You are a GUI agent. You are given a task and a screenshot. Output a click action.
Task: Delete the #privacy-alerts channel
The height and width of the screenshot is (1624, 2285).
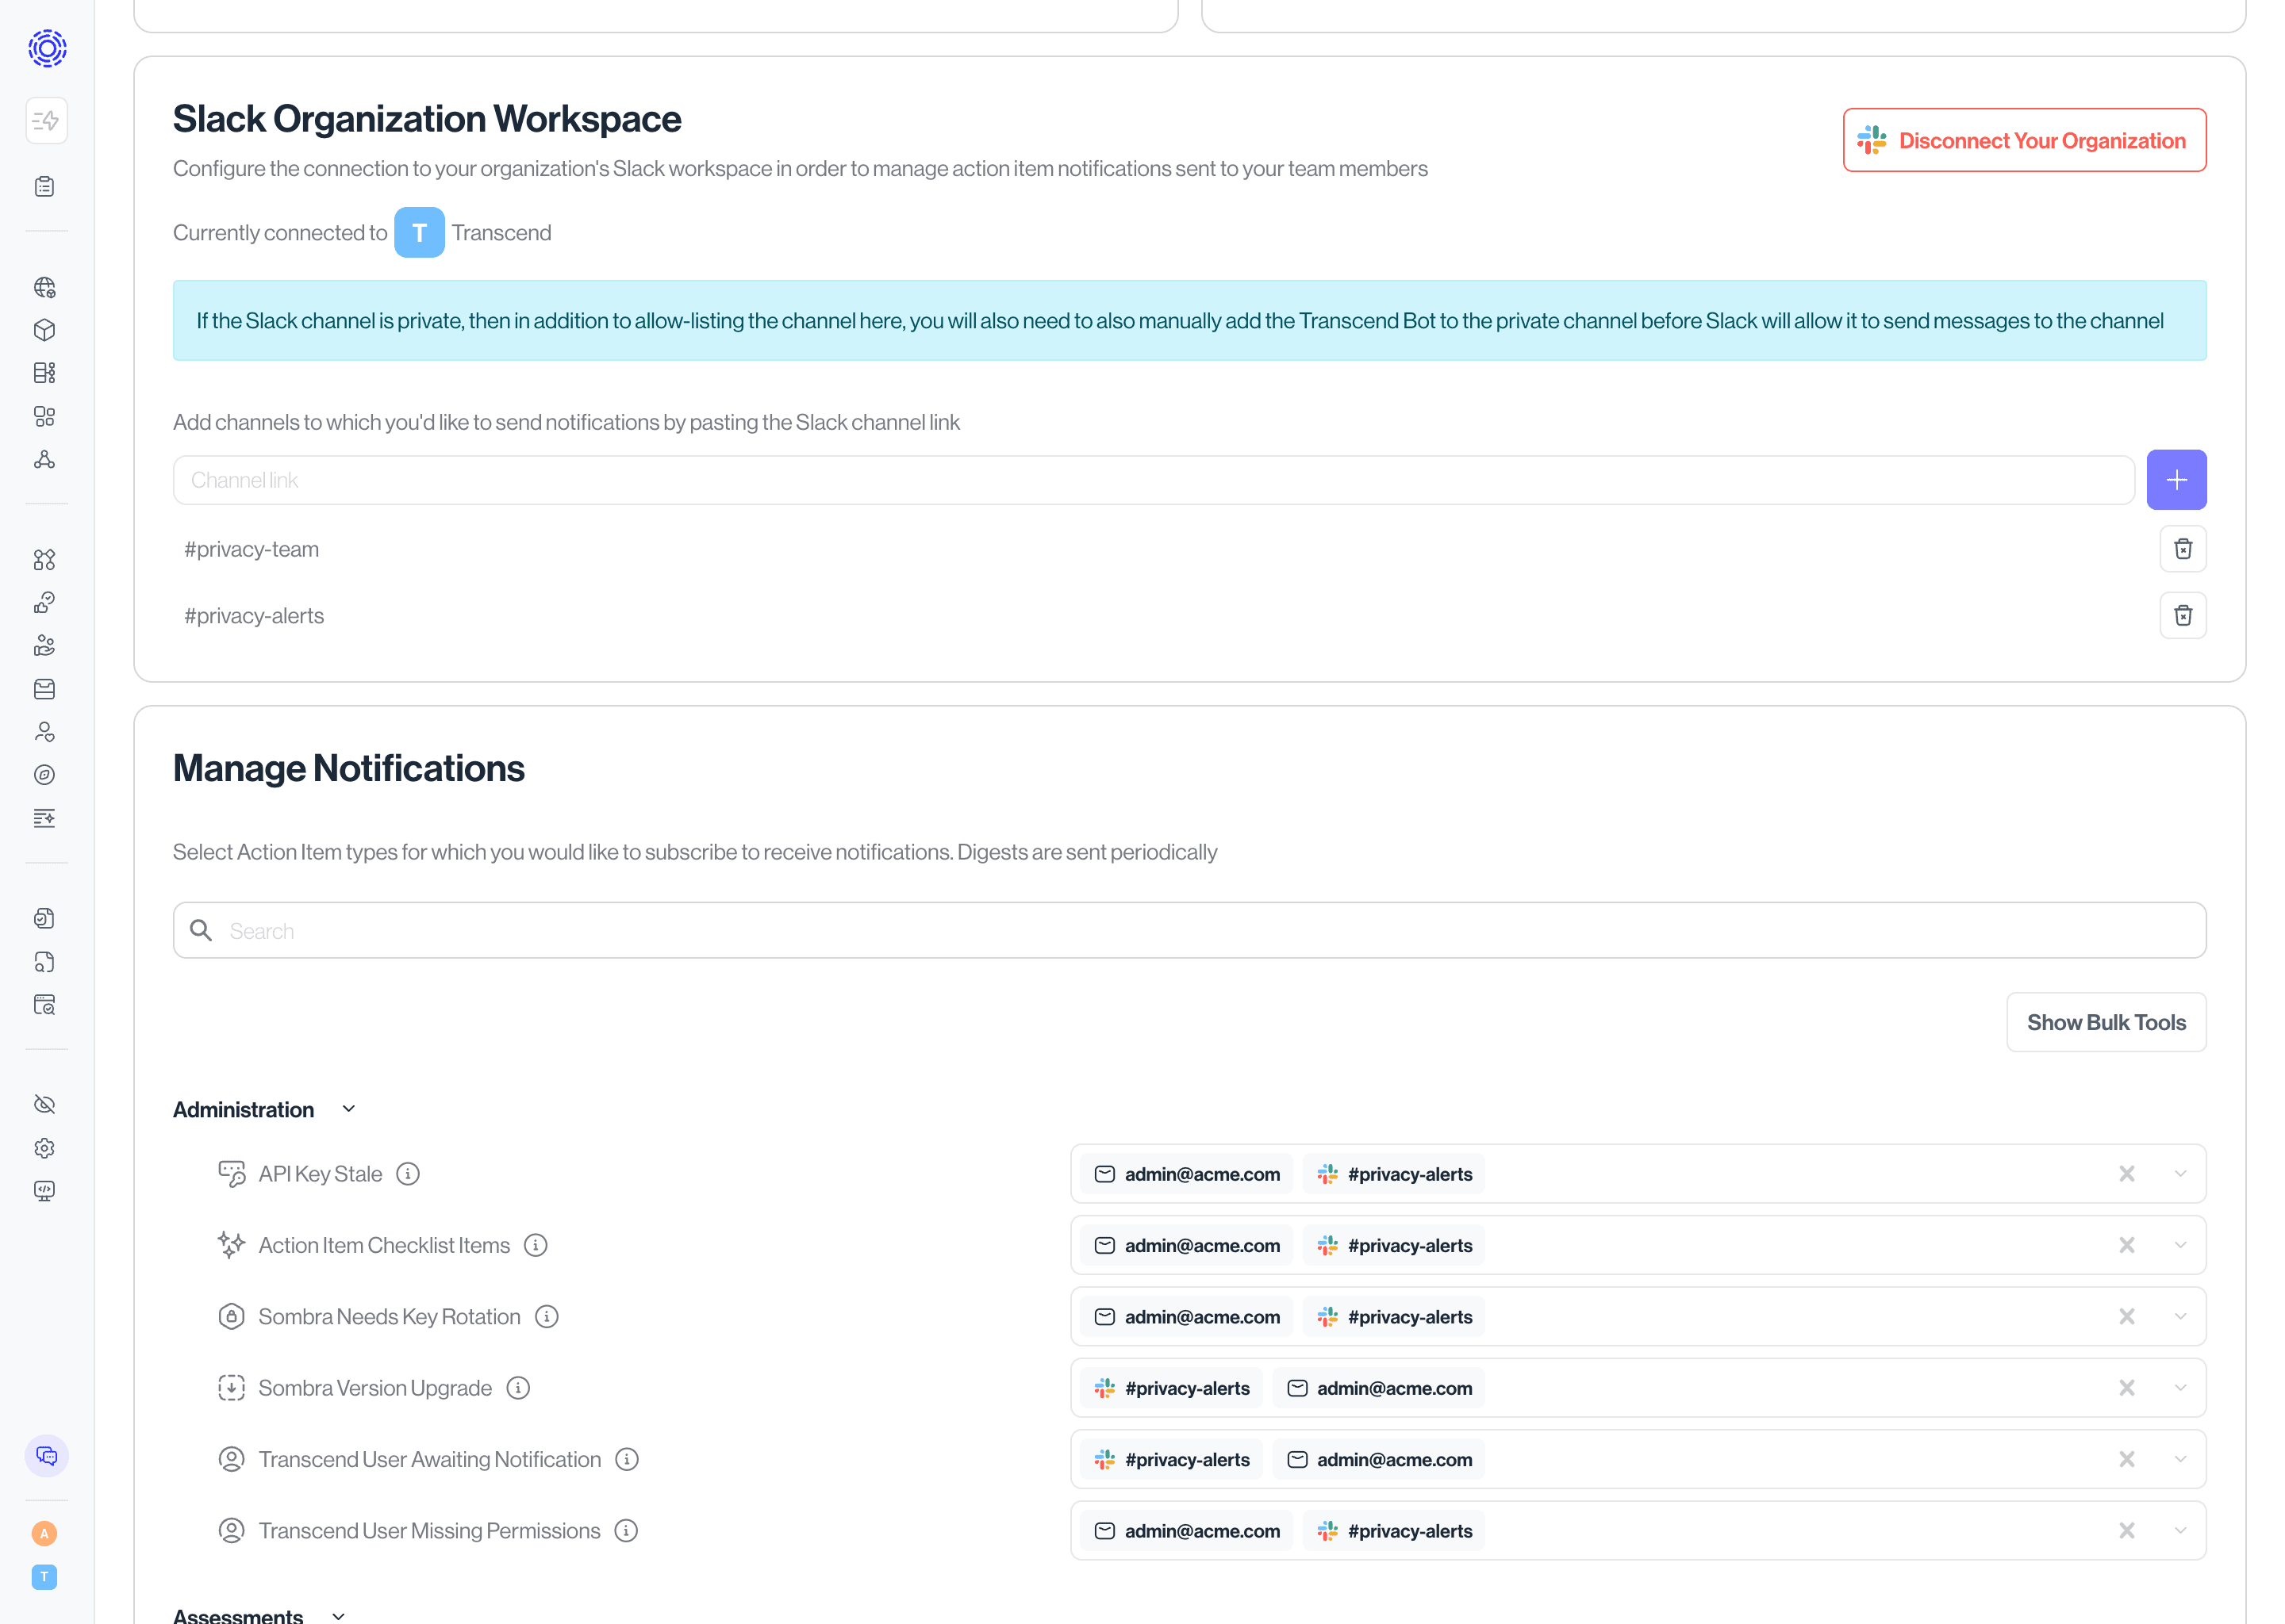[2183, 615]
